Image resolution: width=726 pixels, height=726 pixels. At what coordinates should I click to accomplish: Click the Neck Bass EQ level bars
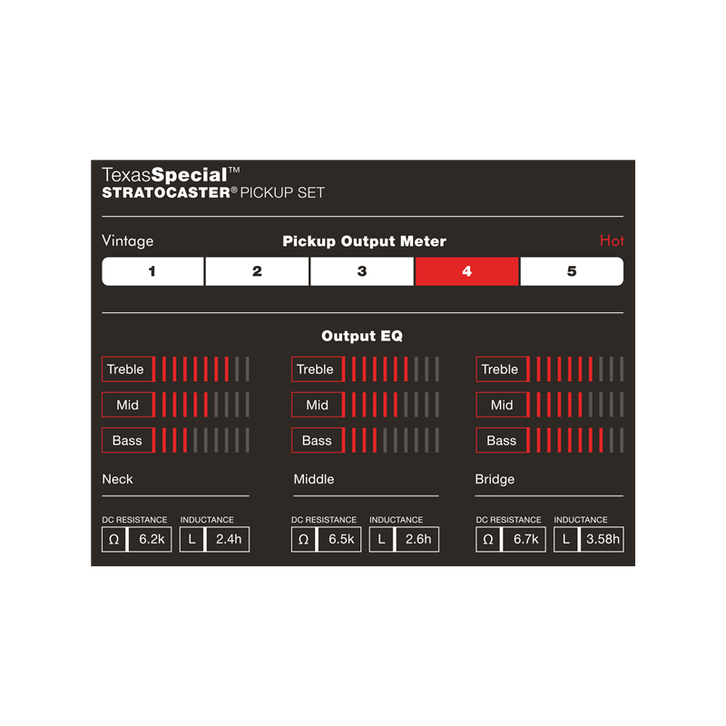point(201,440)
